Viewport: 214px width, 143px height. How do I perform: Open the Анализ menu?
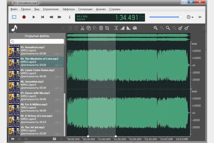[x=101, y=9]
